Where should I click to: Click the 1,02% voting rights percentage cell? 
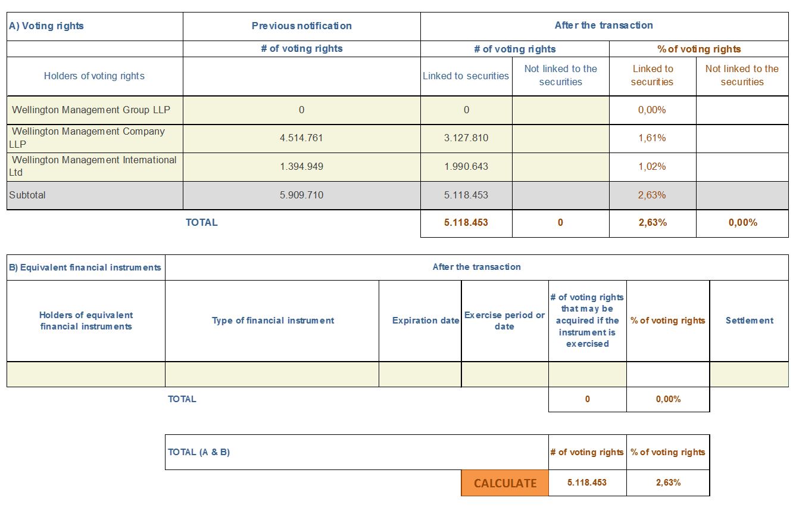coord(653,167)
